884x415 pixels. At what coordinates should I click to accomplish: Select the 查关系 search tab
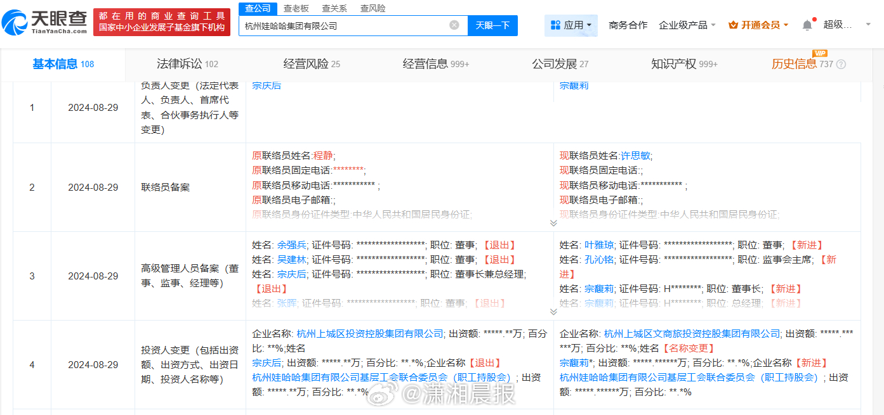tap(334, 8)
